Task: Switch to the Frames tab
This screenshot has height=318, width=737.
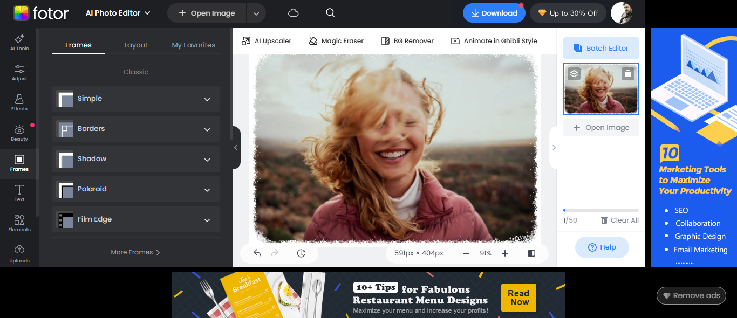Action: [x=78, y=45]
